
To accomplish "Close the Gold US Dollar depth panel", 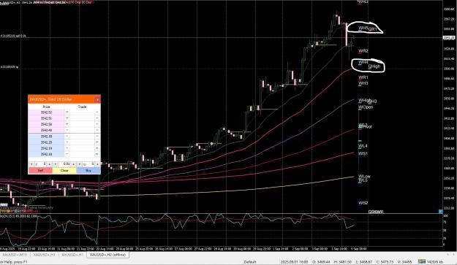I will pos(97,99).
